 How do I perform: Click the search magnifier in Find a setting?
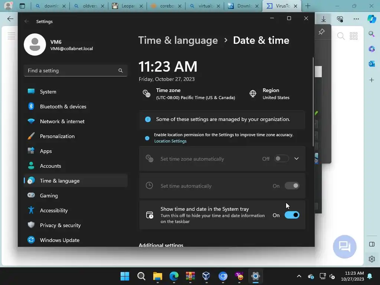tap(121, 71)
